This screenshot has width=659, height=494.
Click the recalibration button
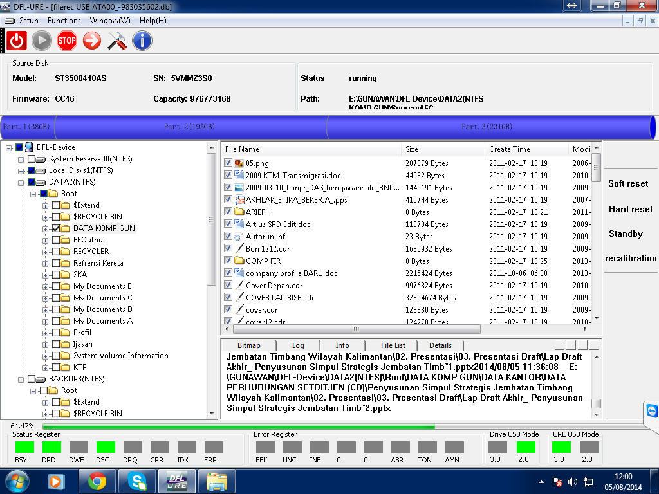pos(630,258)
